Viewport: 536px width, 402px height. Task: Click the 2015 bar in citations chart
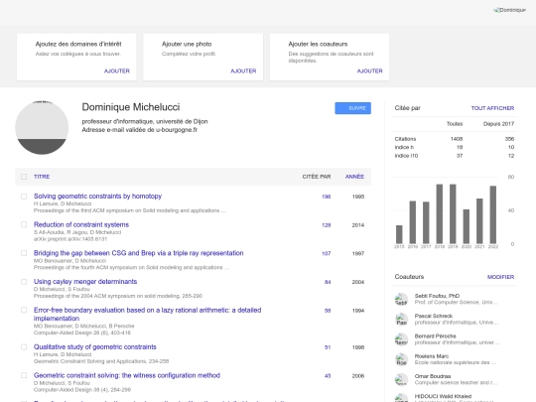399,234
